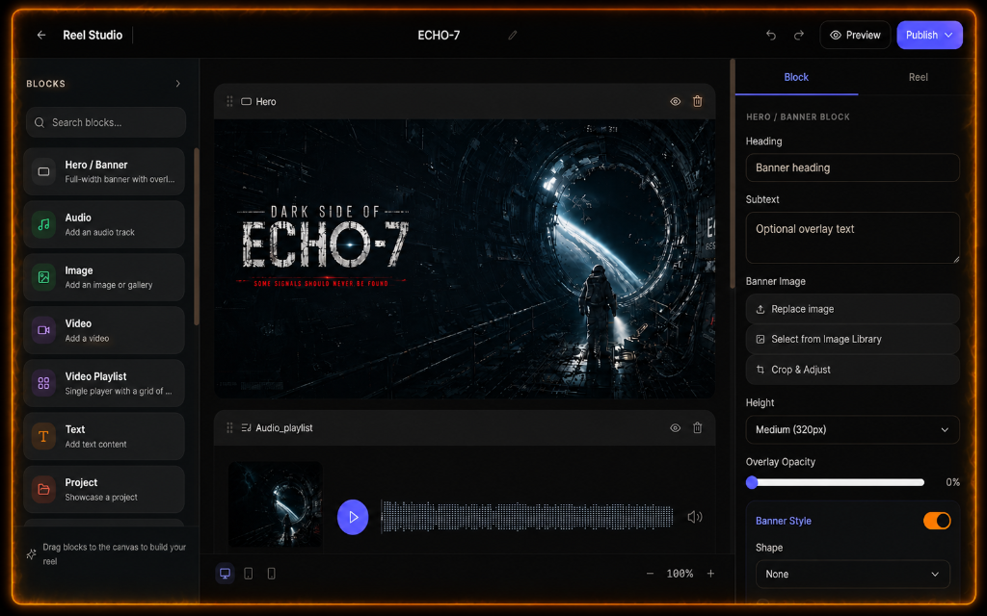This screenshot has height=616, width=987.
Task: Click the Hero block type icon in header
Action: tap(246, 101)
